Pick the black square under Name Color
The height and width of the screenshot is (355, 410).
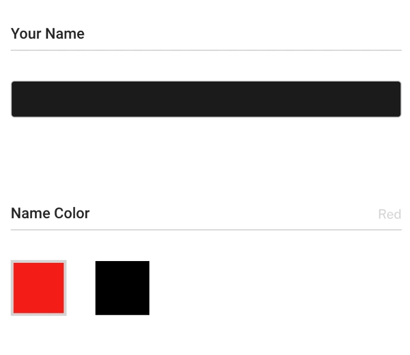[x=122, y=288]
